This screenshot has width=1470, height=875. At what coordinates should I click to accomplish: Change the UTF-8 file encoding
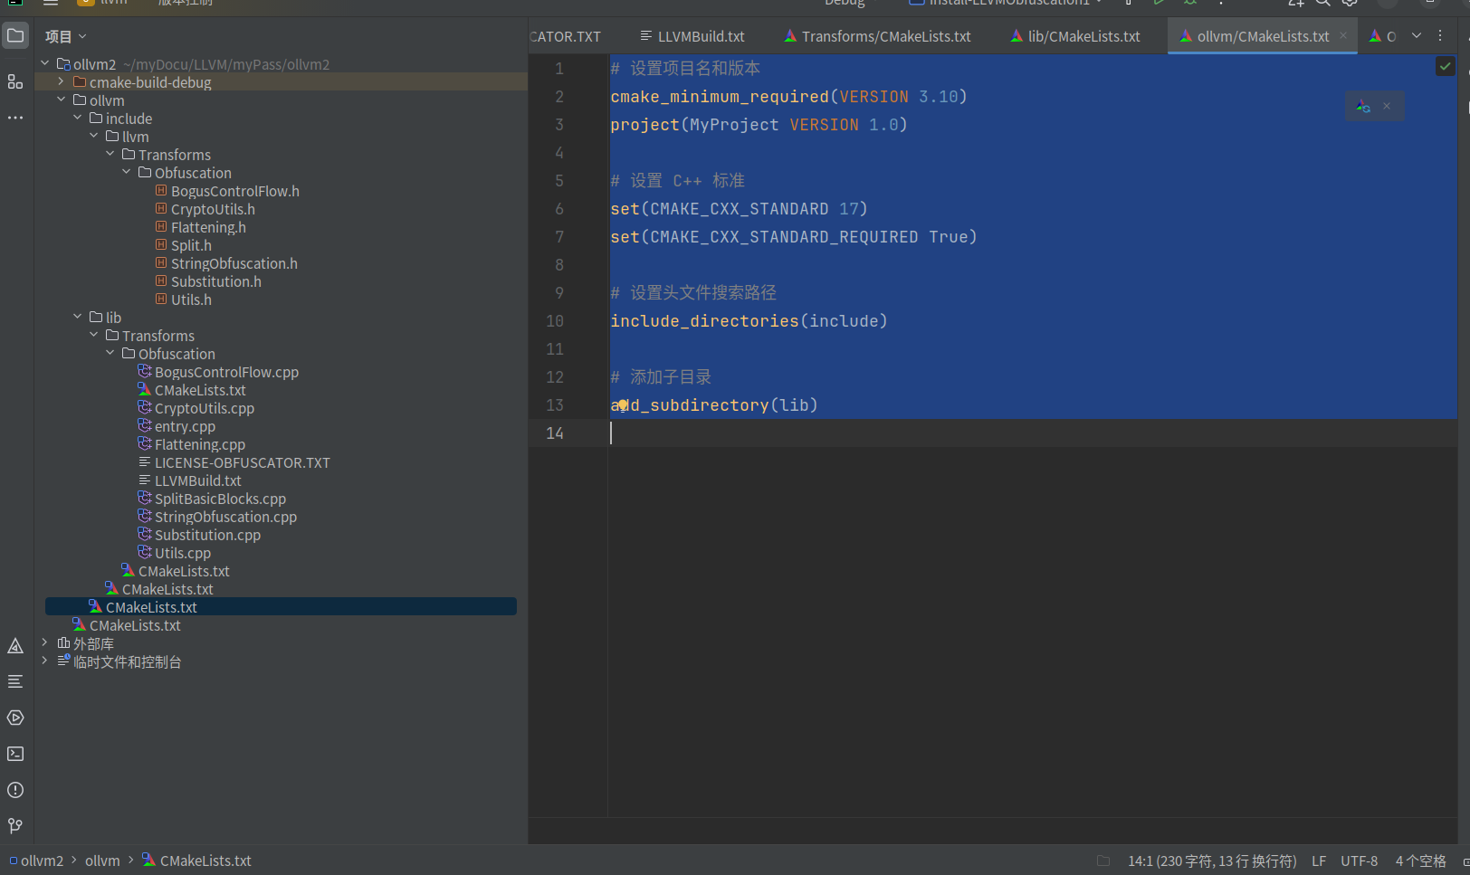(x=1360, y=861)
